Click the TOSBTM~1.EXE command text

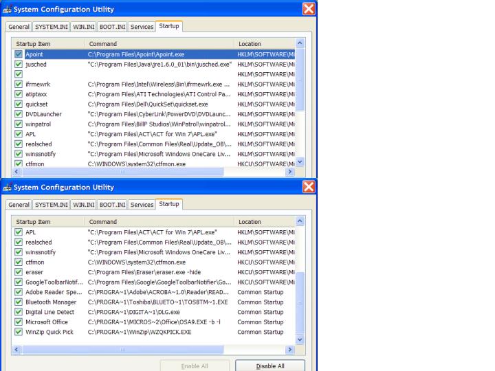pos(158,302)
